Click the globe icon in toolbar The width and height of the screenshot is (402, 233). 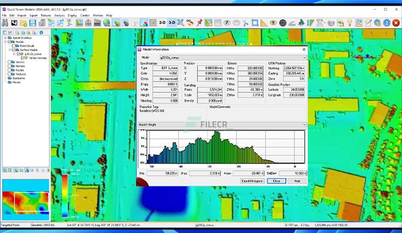pyautogui.click(x=107, y=23)
